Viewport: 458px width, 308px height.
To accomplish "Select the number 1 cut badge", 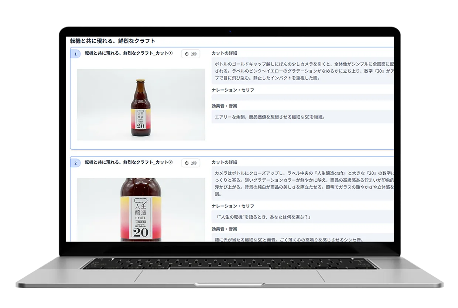I will click(75, 54).
